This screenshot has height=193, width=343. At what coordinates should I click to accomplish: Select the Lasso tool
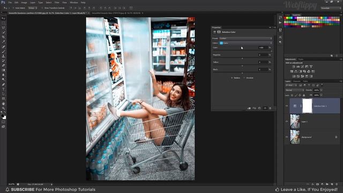tap(3, 28)
